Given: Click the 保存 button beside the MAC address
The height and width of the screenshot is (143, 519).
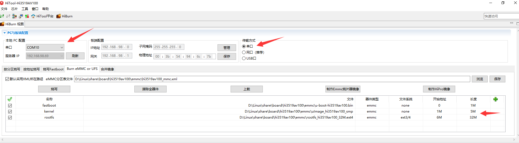Looking at the screenshot, I should (x=227, y=56).
